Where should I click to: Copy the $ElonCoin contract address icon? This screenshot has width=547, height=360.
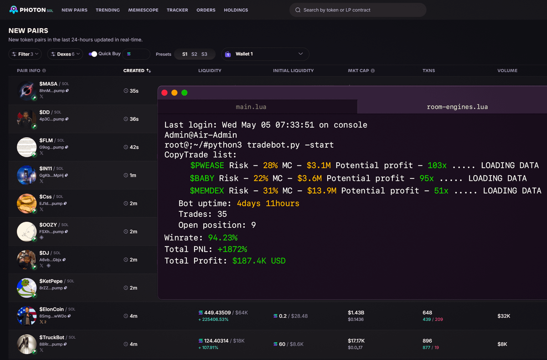(x=69, y=316)
